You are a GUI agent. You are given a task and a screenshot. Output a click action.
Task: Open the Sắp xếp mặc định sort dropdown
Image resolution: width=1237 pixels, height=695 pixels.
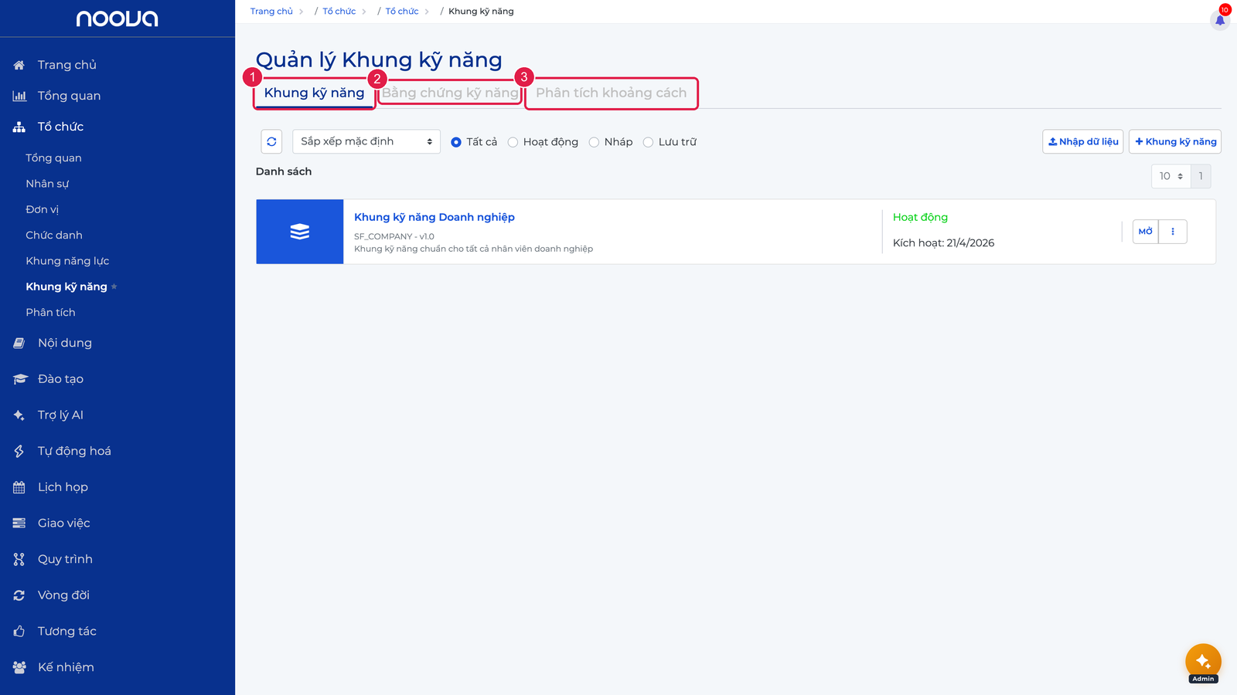coord(366,141)
